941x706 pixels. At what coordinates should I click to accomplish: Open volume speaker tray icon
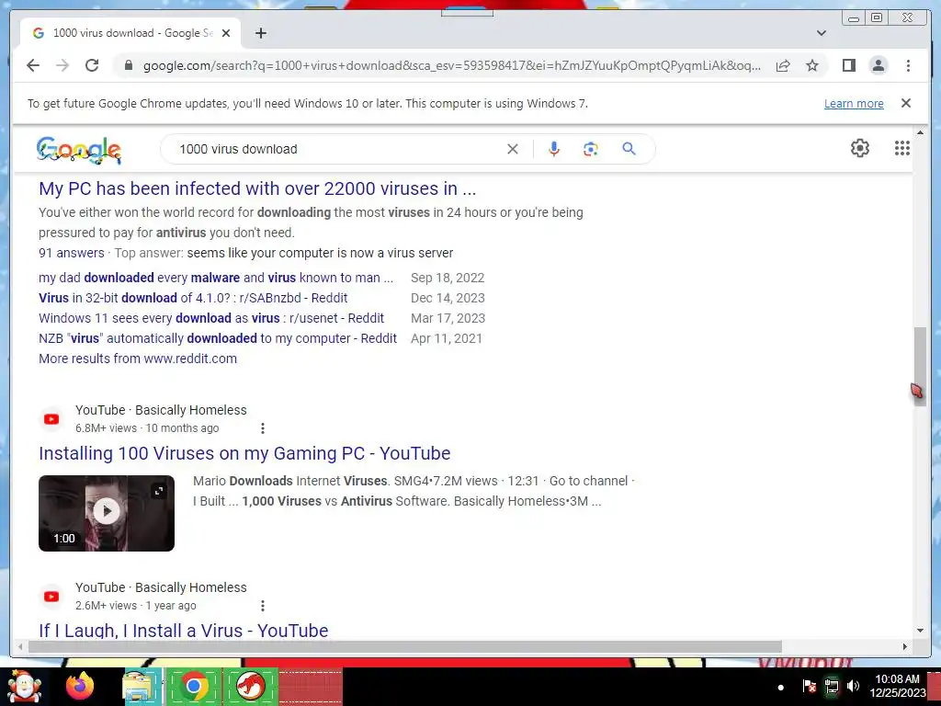click(853, 686)
